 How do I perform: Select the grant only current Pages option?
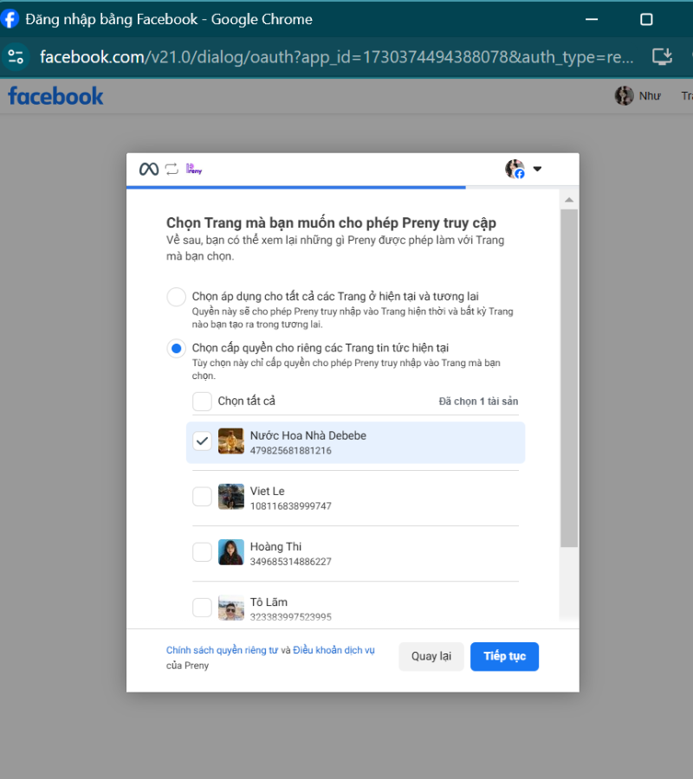coord(176,349)
